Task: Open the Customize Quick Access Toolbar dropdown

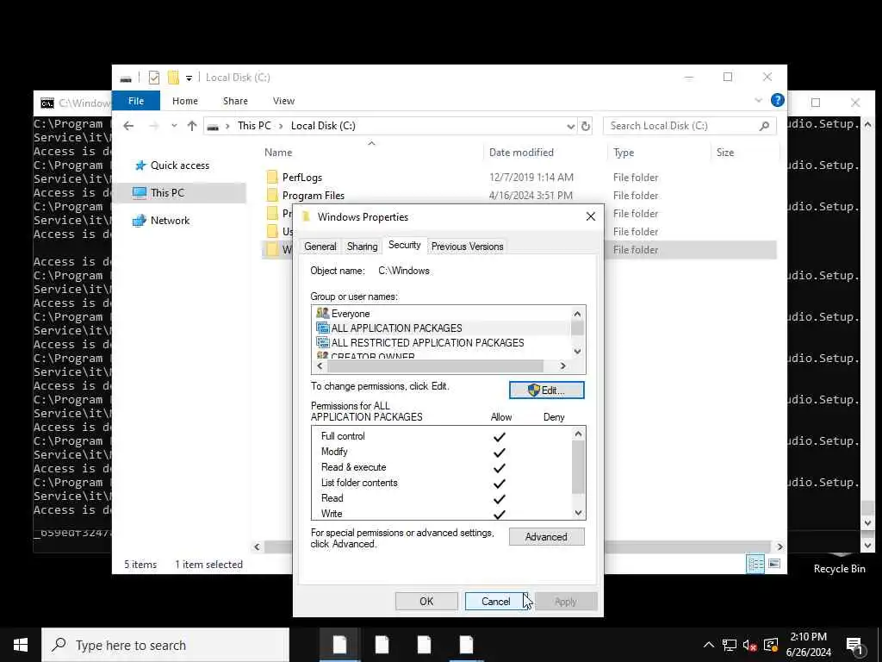Action: (189, 78)
